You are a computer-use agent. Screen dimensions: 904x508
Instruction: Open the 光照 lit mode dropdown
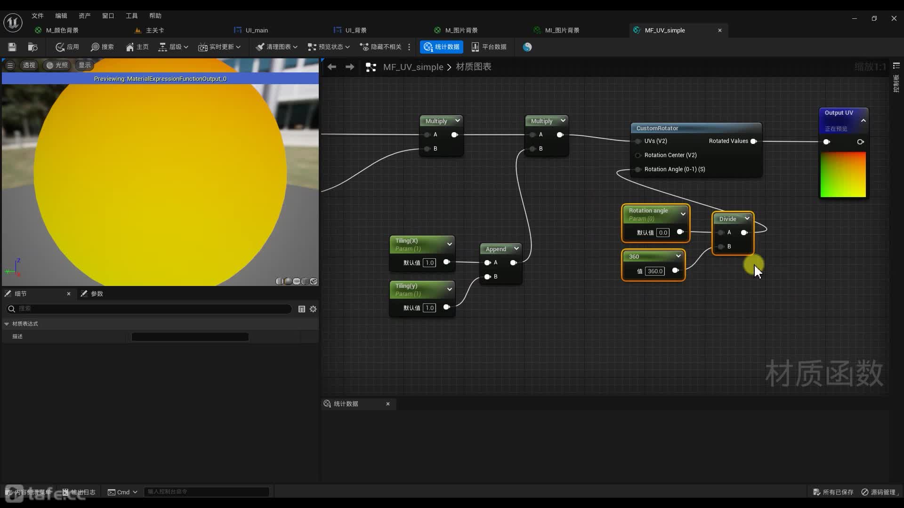(x=57, y=65)
